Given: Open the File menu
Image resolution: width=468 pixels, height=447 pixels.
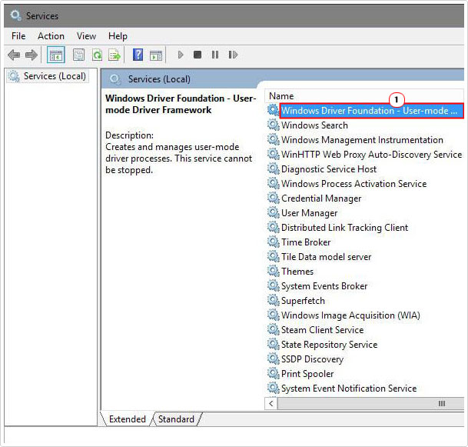Looking at the screenshot, I should tap(18, 36).
